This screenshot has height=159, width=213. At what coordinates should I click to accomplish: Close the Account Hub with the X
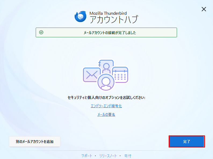204,9
